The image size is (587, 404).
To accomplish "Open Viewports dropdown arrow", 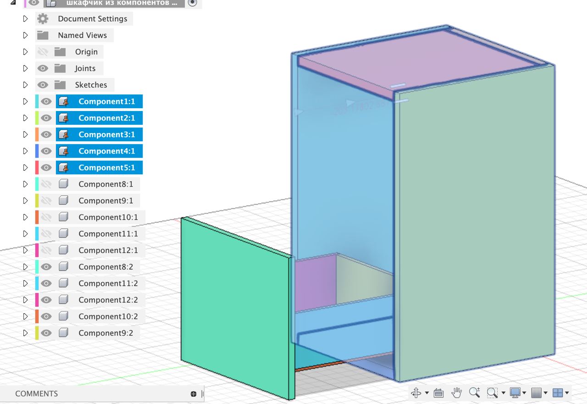I will 567,393.
